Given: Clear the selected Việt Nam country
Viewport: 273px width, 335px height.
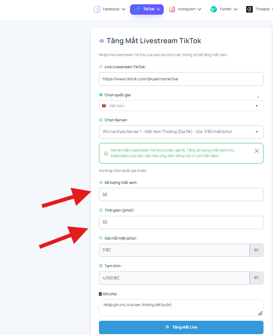Looking at the screenshot, I should tap(257, 105).
